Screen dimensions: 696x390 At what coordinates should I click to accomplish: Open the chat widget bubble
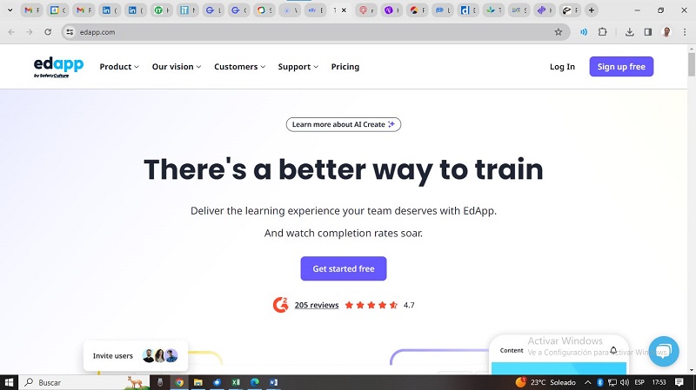(x=664, y=351)
